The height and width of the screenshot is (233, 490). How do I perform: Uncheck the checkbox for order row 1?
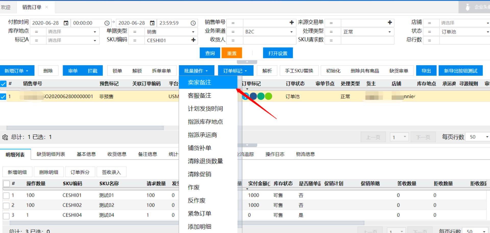[x=3, y=97]
